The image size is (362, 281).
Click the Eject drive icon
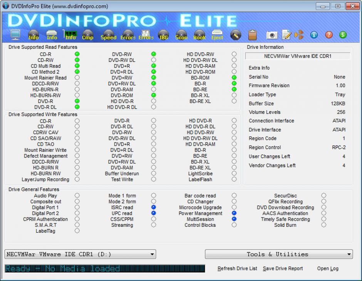point(217,35)
